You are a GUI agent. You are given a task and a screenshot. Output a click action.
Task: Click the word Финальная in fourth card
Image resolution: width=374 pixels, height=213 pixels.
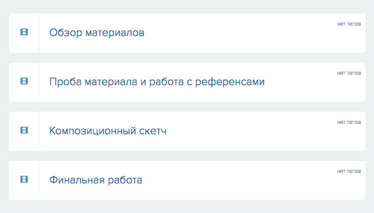click(x=77, y=180)
